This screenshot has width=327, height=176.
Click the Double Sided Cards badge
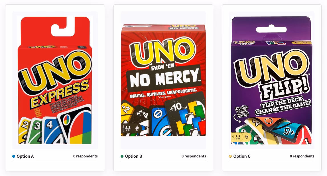pos(242,111)
